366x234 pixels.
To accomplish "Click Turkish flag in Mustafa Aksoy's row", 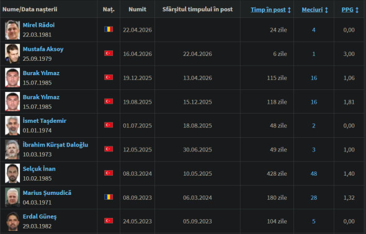I will click(x=109, y=53).
